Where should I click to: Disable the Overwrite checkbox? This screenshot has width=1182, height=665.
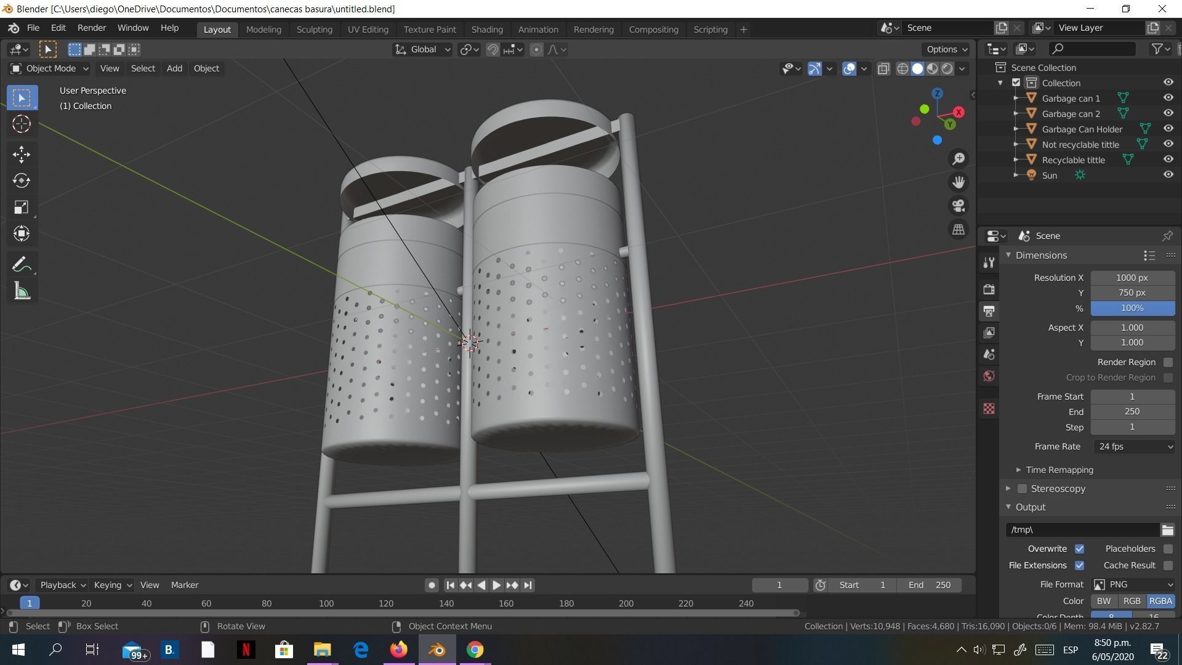(x=1079, y=549)
